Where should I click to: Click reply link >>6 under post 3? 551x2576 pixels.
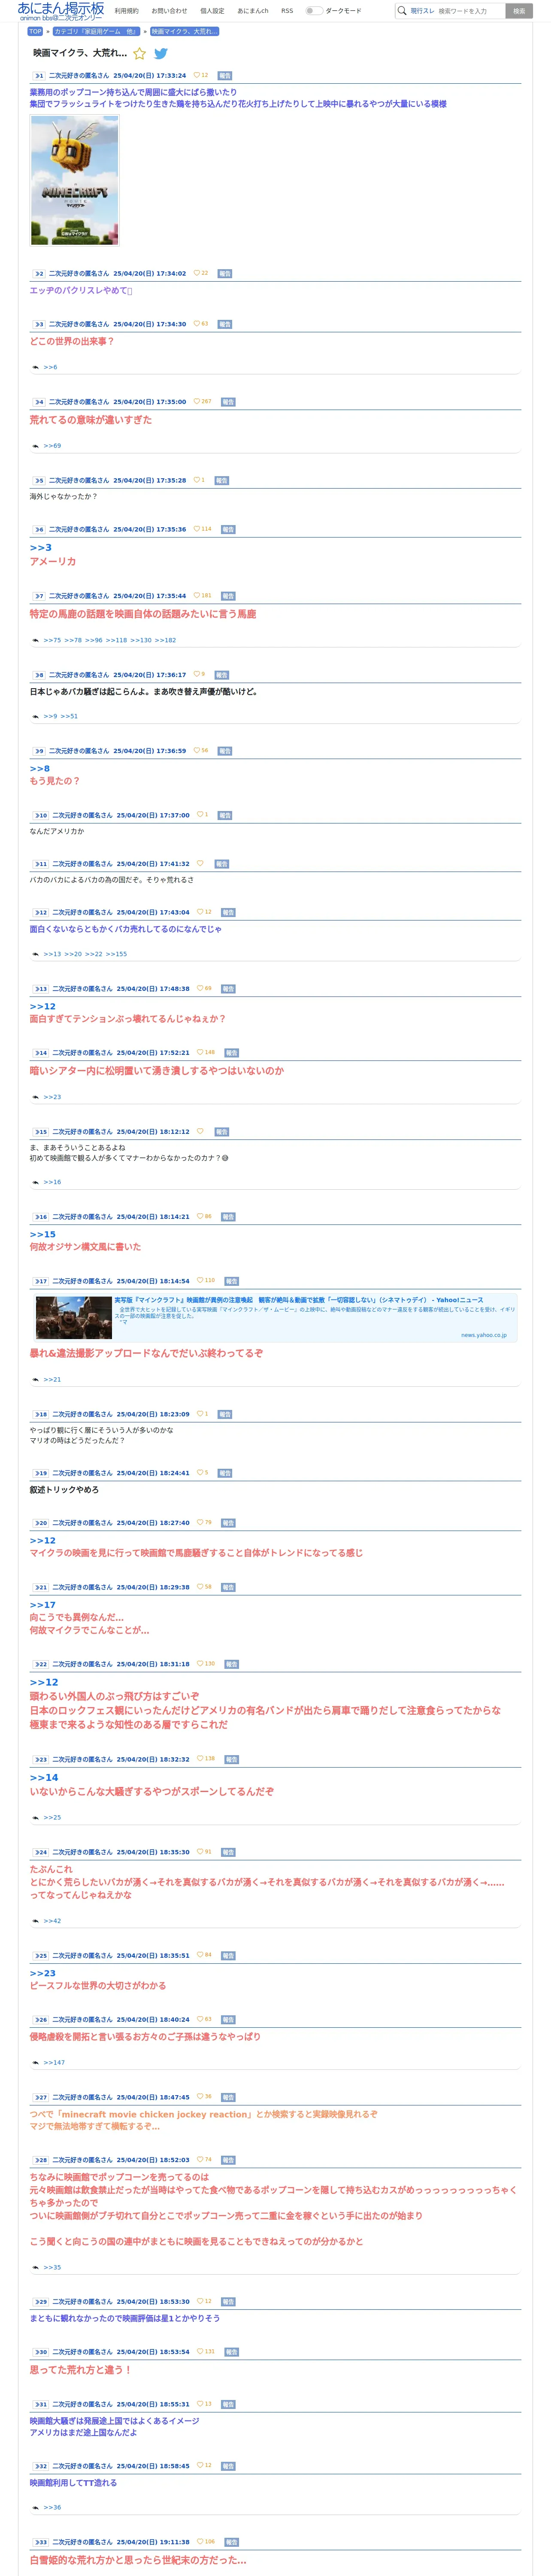[x=50, y=368]
